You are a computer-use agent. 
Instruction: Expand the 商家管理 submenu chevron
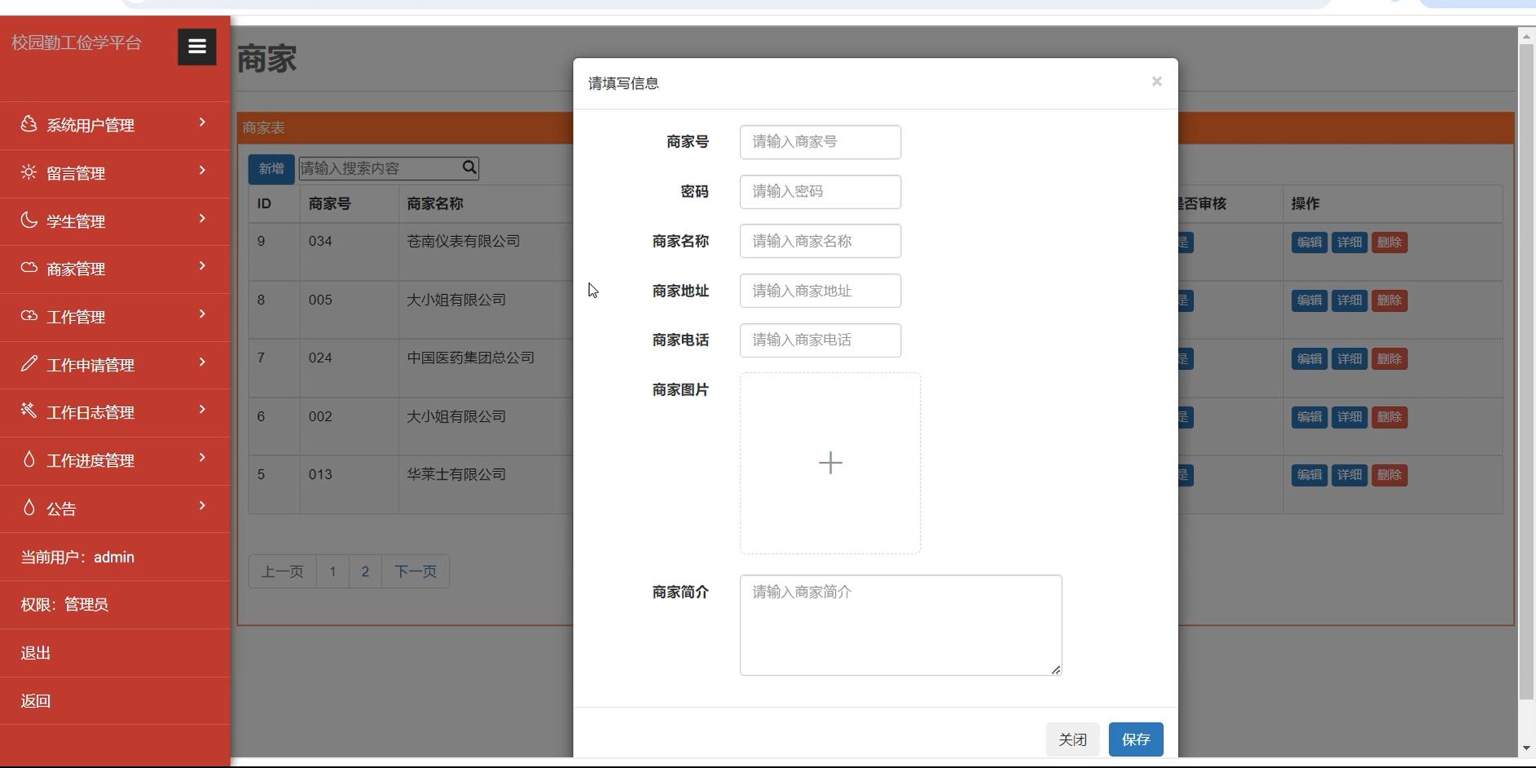click(x=202, y=266)
